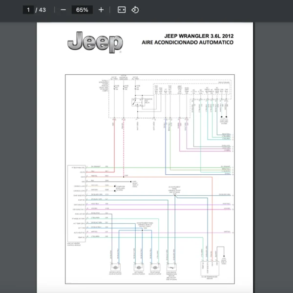Click the "JEEP WRANGLER 3.6L 2012" heading
The image size is (293, 293).
point(199,36)
